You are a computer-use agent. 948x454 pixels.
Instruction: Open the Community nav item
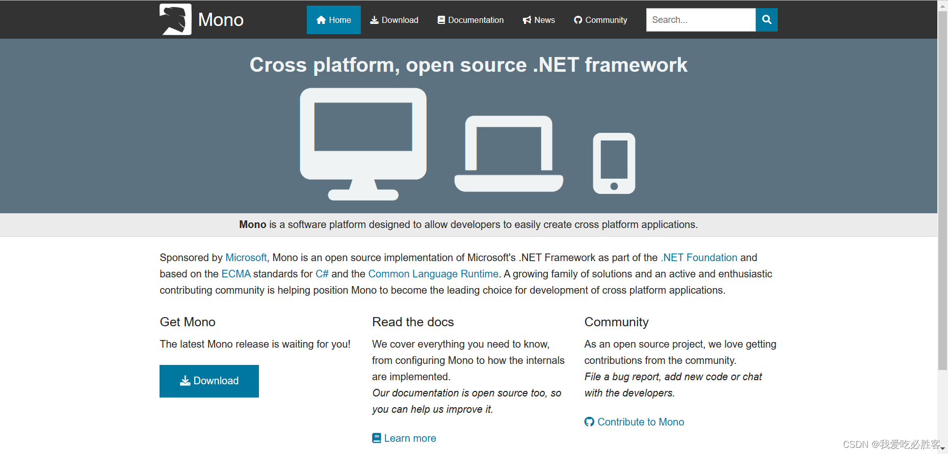coord(600,20)
